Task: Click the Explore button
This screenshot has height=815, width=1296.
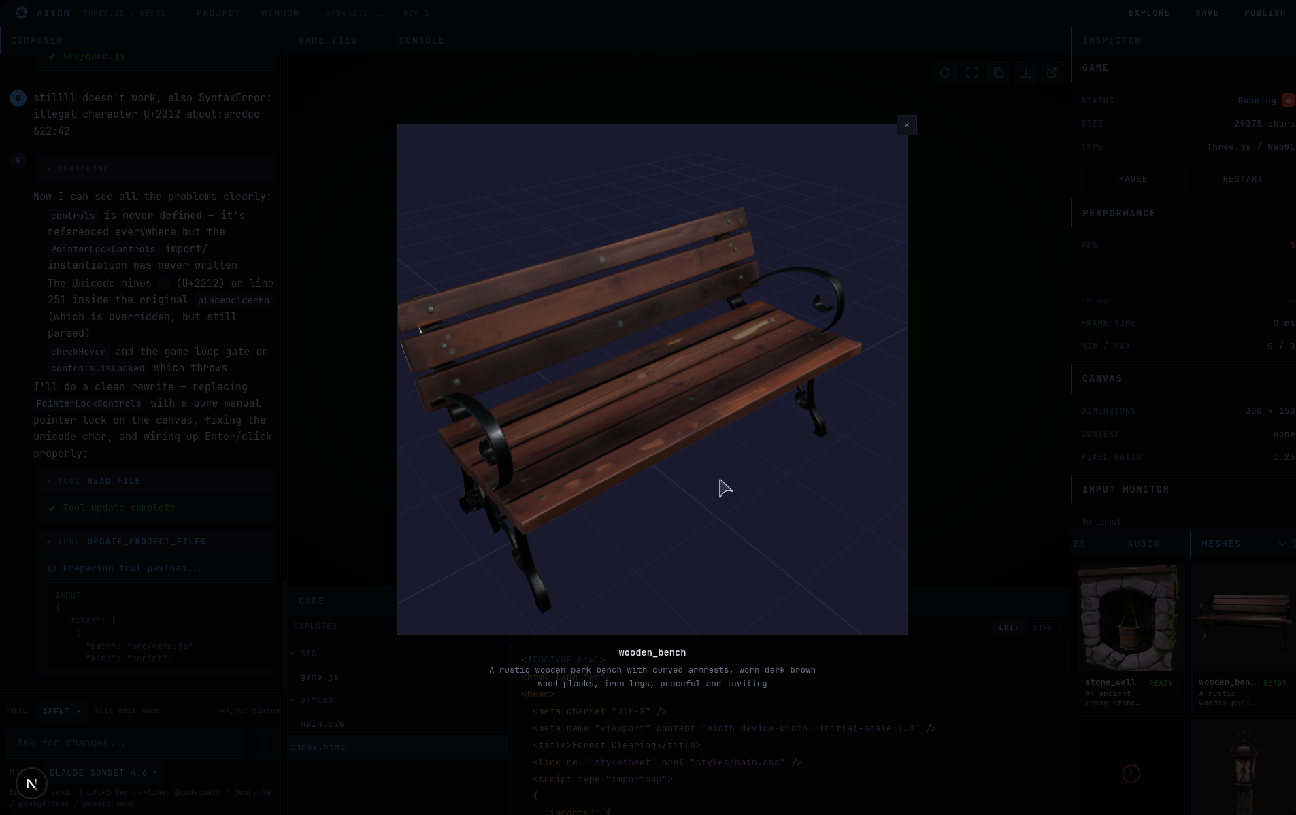Action: click(1149, 13)
